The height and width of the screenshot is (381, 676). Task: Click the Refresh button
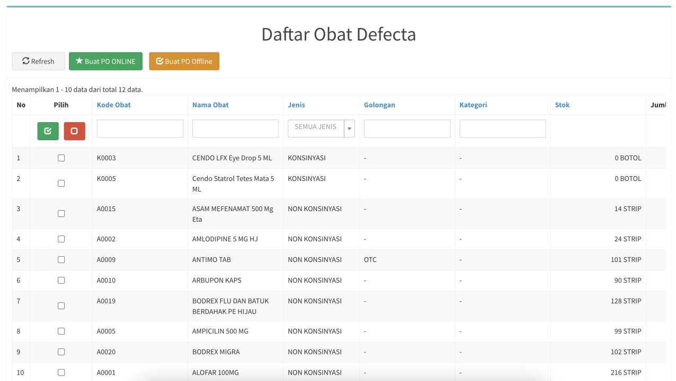(38, 61)
